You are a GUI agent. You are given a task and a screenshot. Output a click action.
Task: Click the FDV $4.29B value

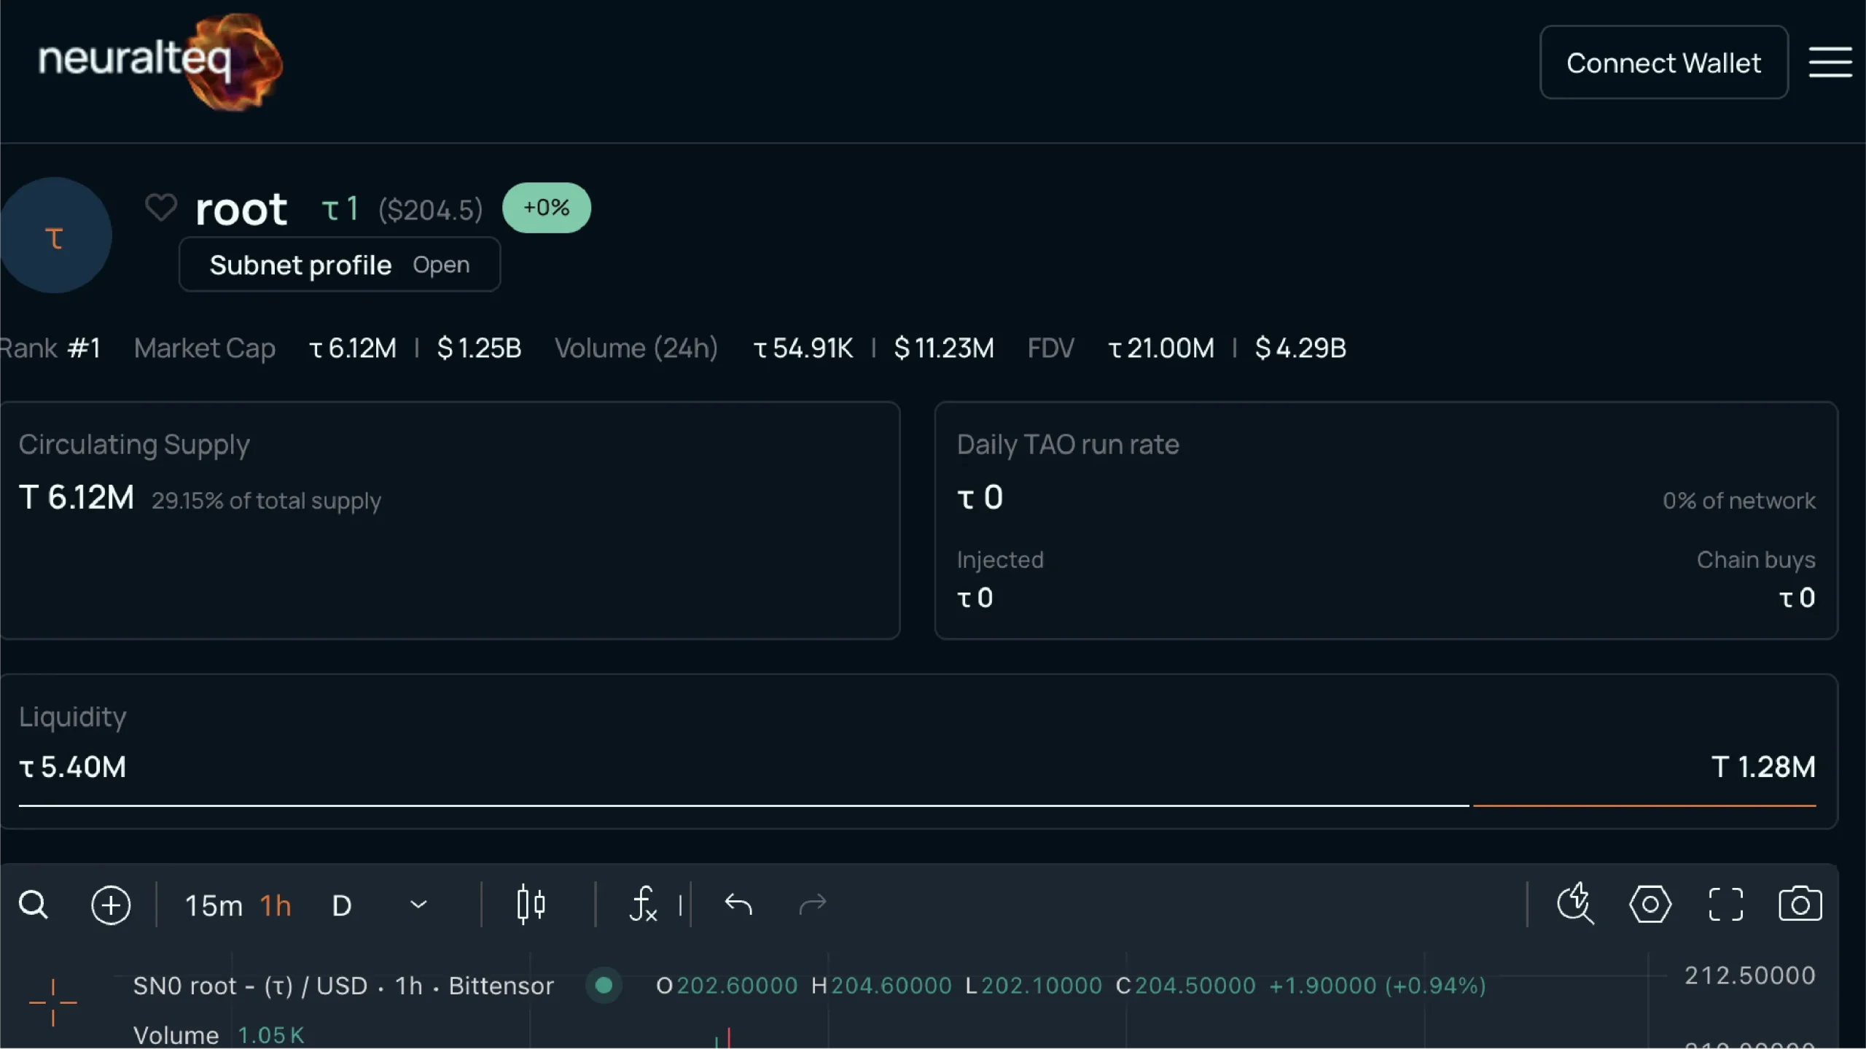click(x=1300, y=348)
